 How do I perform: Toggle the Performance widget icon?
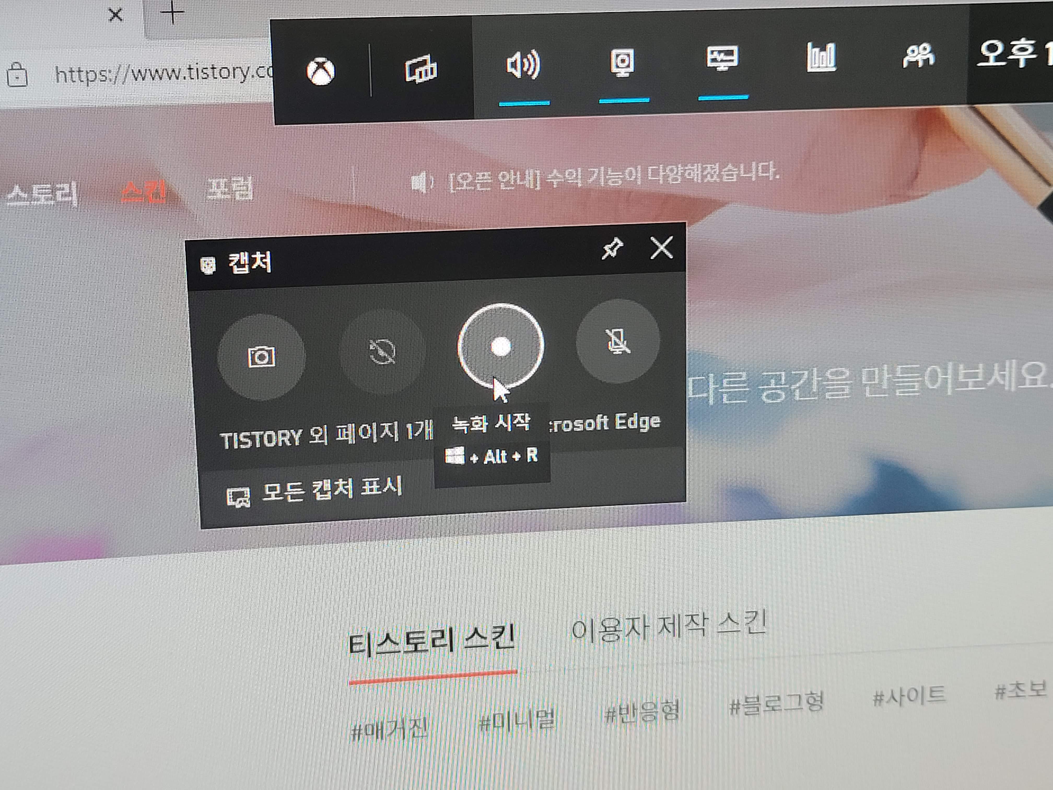tap(722, 59)
